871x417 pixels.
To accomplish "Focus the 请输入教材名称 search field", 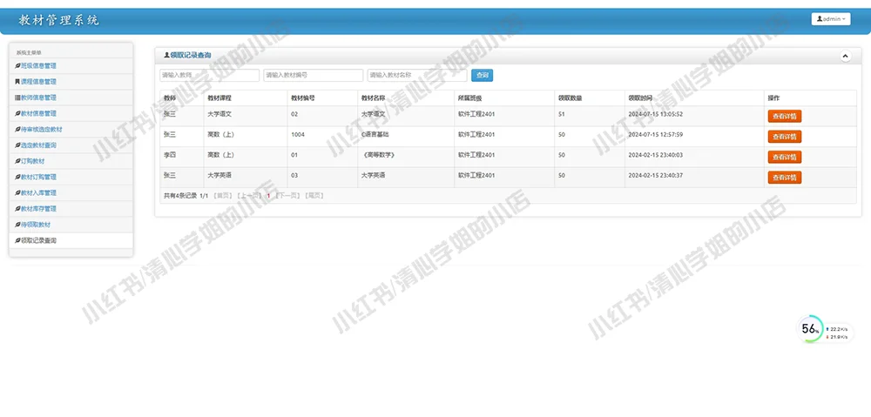I will pyautogui.click(x=417, y=75).
